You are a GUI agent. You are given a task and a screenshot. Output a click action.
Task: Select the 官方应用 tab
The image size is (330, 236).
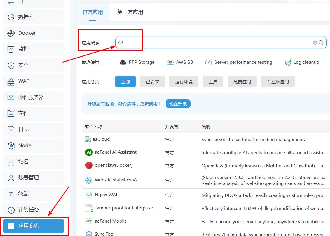[93, 12]
